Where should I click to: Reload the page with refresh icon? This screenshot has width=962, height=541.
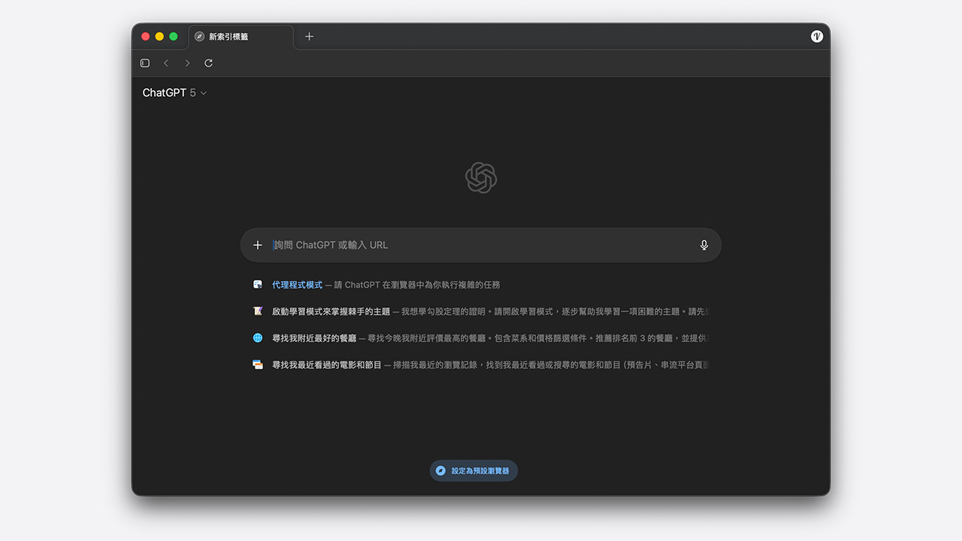(209, 63)
